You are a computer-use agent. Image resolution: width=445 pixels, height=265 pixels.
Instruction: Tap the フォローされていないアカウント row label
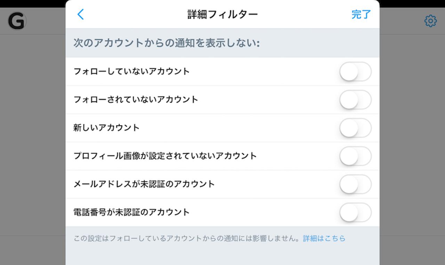point(136,99)
